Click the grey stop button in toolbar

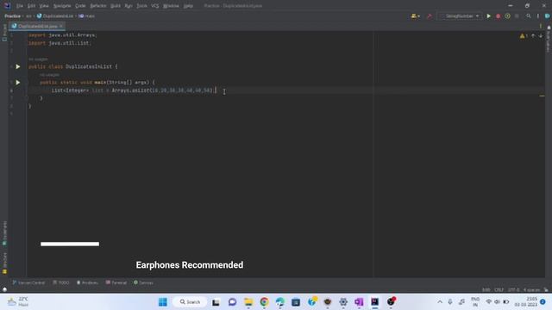coord(517,16)
